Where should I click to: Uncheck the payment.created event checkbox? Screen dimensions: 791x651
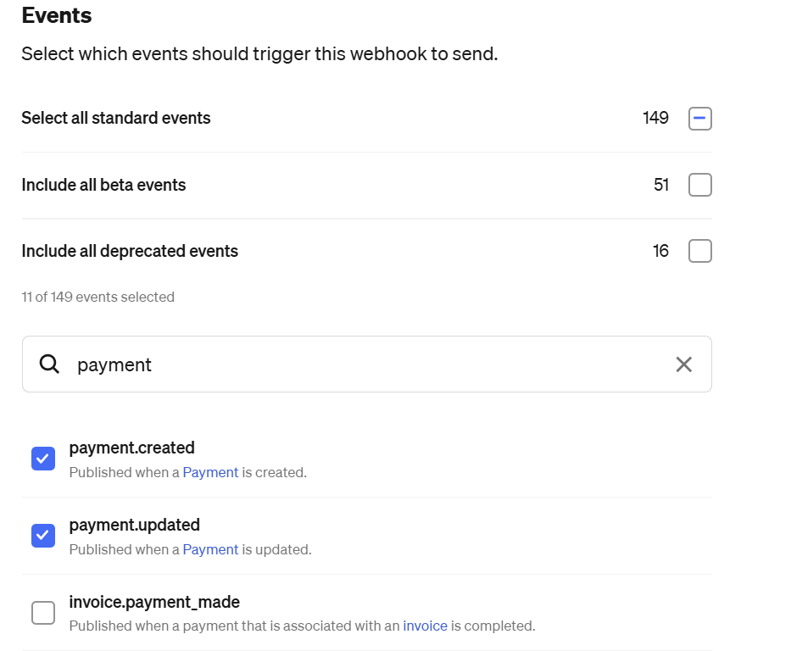click(43, 459)
